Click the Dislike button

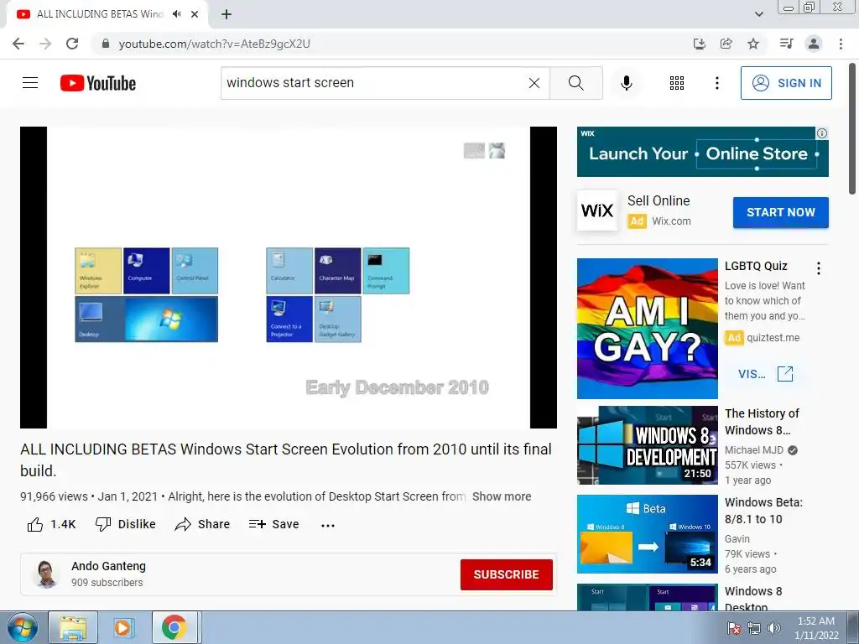[x=126, y=525]
